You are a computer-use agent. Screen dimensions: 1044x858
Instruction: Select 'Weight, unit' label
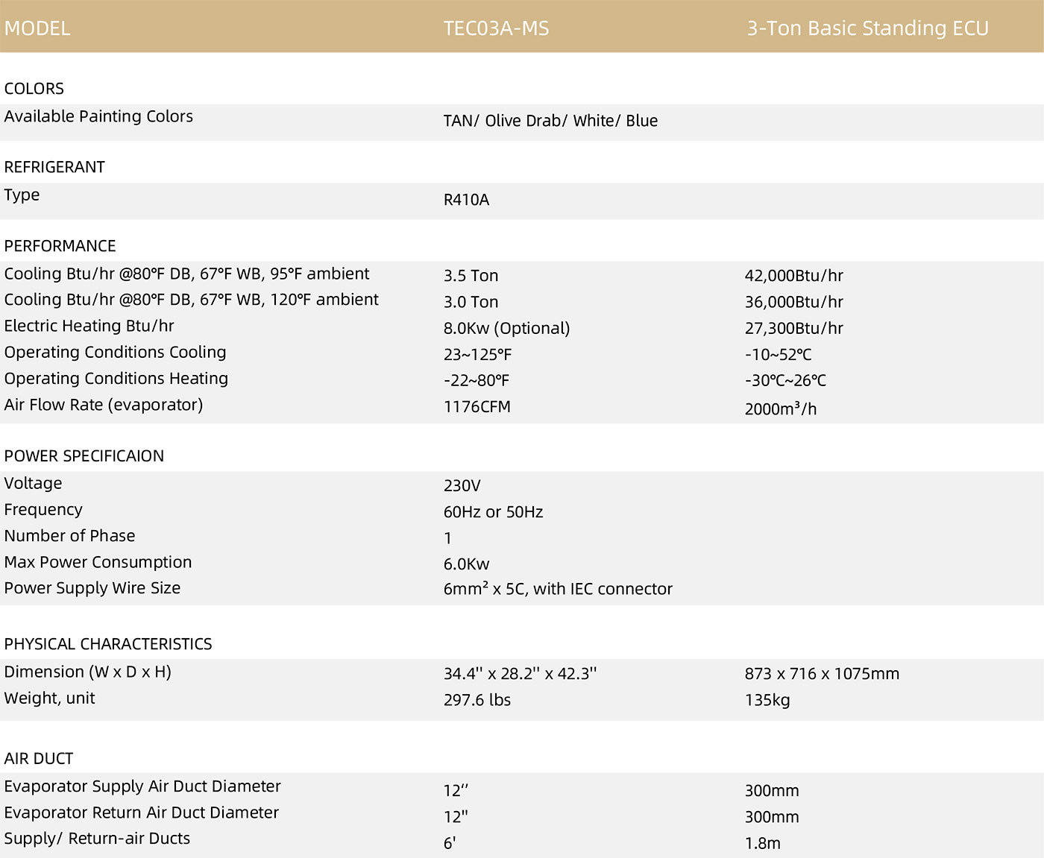coord(49,698)
